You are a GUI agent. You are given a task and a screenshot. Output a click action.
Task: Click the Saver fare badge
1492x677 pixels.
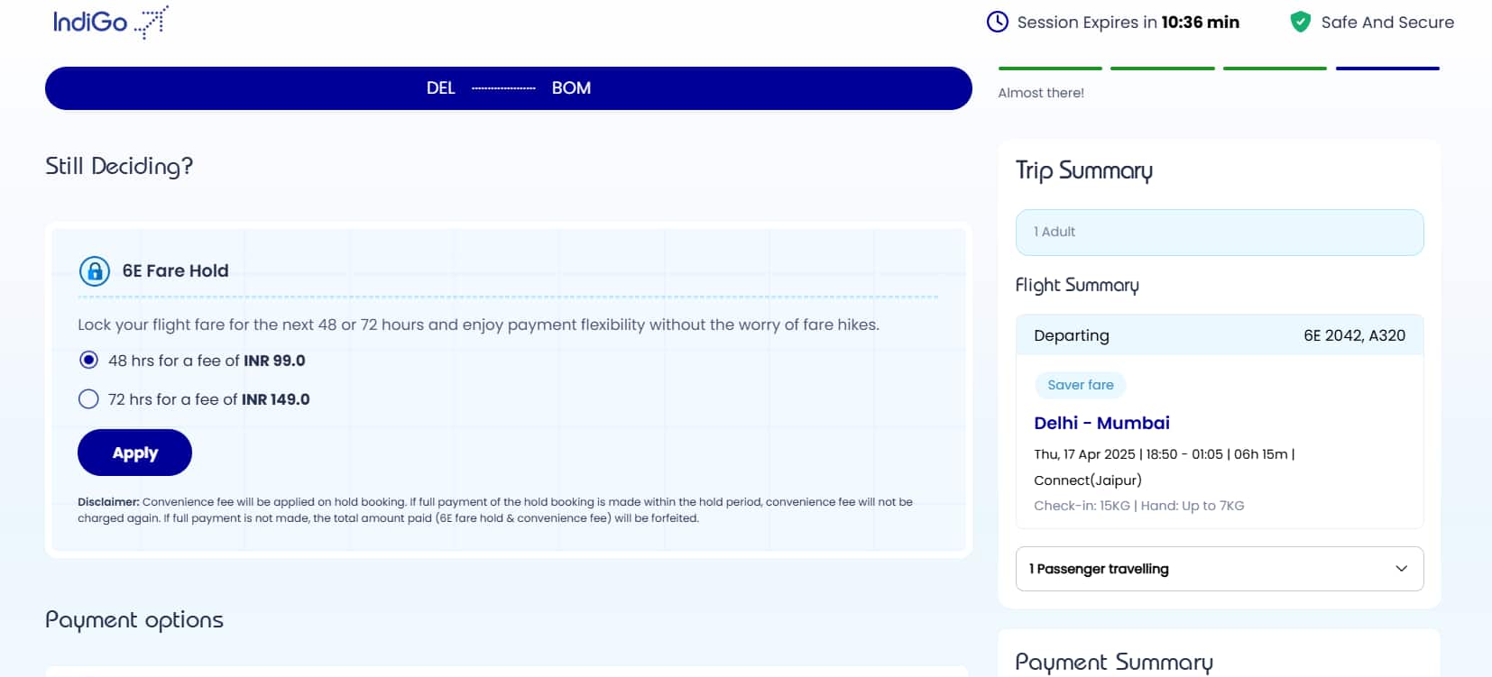click(1080, 385)
